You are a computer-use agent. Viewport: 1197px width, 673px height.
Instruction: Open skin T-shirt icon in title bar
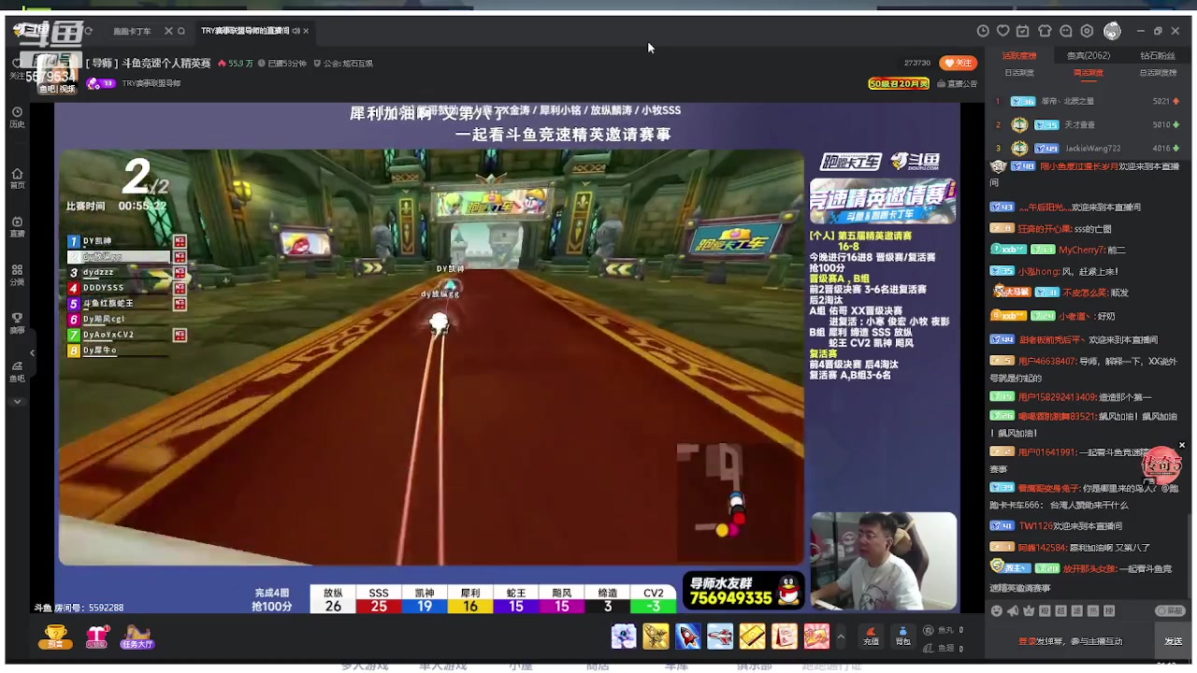(x=1045, y=31)
